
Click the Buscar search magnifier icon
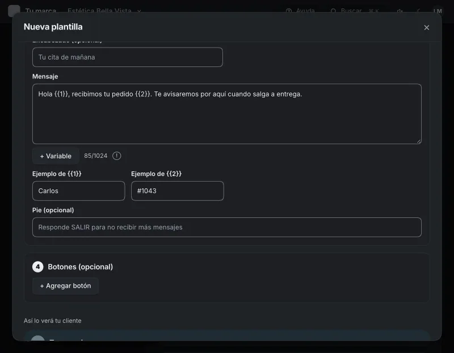click(x=333, y=11)
